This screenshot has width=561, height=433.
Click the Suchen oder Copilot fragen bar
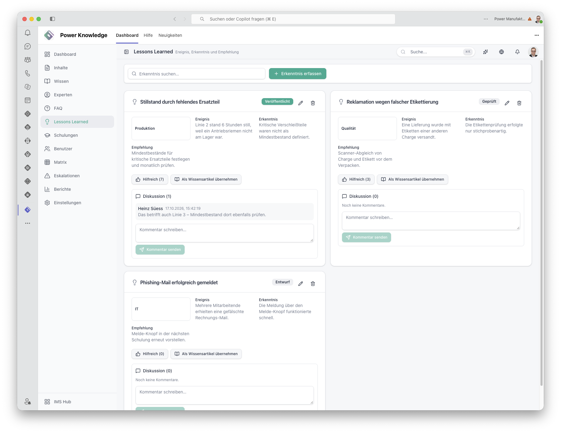coord(293,19)
